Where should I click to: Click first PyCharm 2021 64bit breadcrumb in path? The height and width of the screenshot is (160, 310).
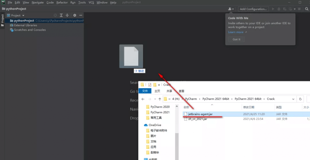tap(216, 99)
